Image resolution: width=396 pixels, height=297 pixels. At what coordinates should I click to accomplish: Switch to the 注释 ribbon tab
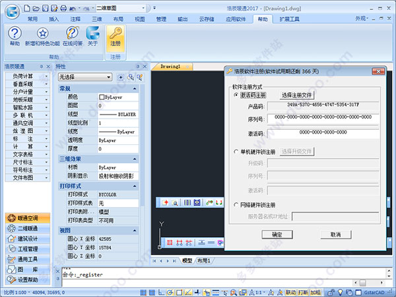(x=75, y=19)
